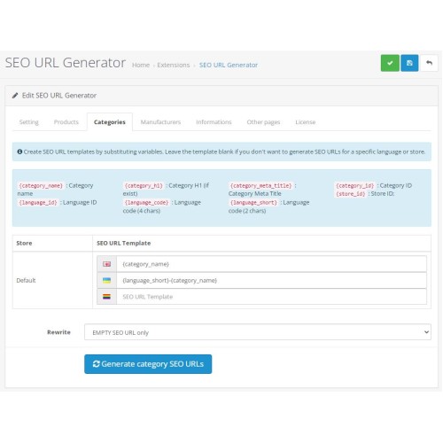Follow the Home breadcrumb link
Screen dimensions: 443x443
pos(141,65)
